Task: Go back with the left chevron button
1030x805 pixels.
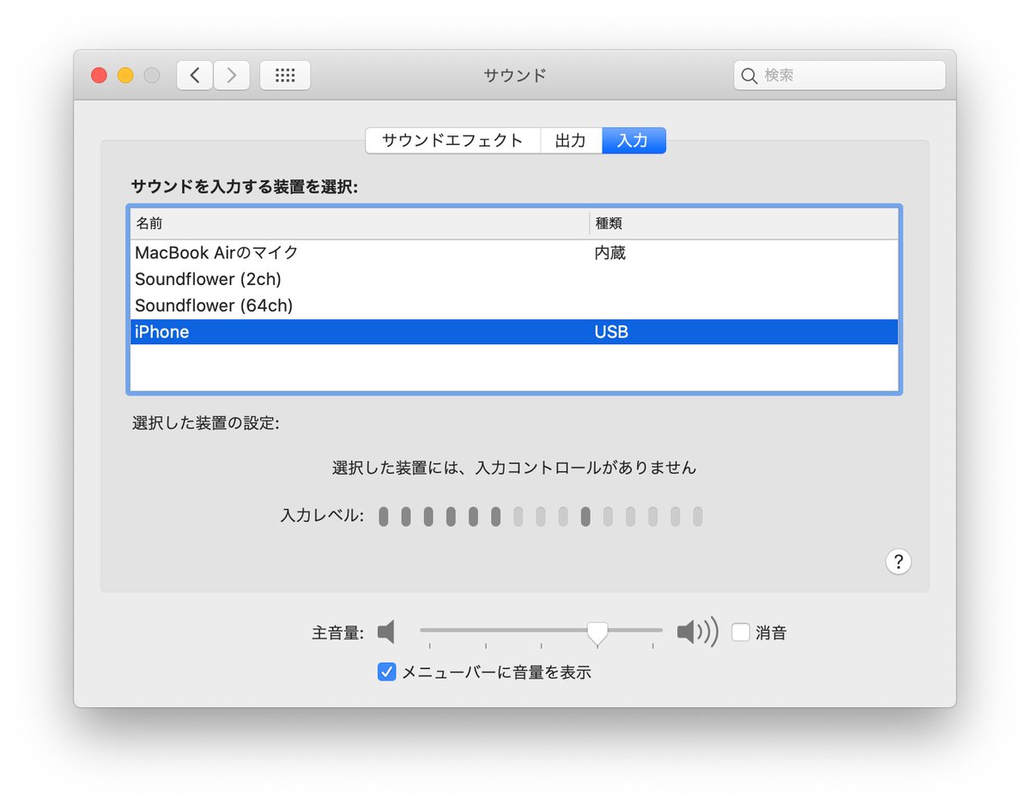Action: [x=195, y=76]
